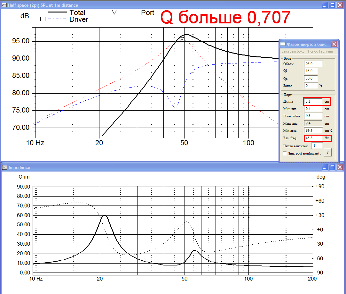Image resolution: width=346 pixels, height=294 pixels.
Task: Click the Длина port length field
Action: pos(313,102)
